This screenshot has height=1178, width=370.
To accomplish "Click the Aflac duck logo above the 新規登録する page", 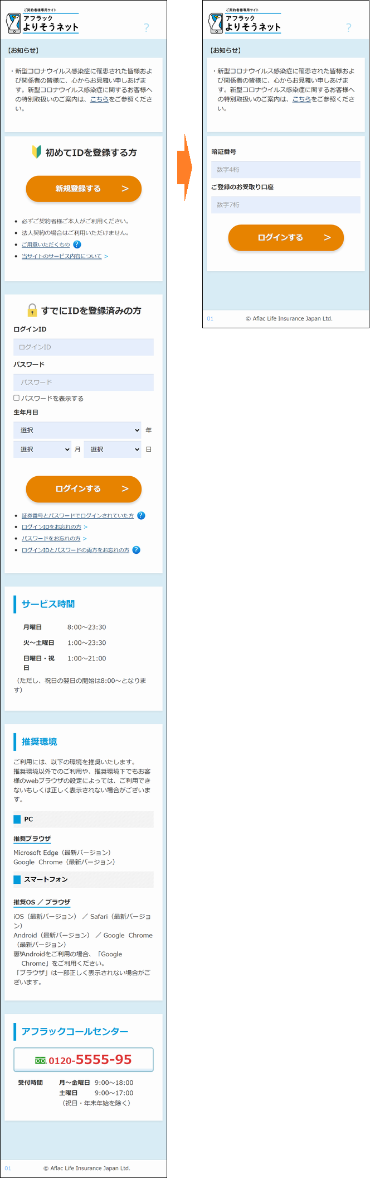I will tap(13, 23).
